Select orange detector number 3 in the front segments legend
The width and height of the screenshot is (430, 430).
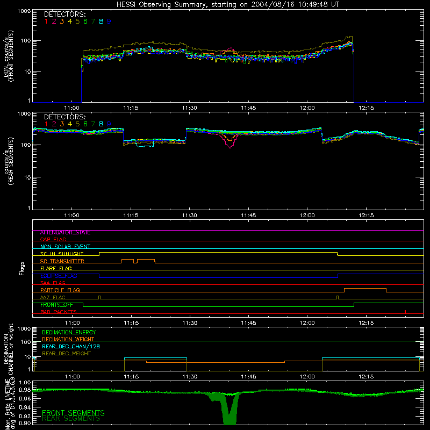pos(62,21)
